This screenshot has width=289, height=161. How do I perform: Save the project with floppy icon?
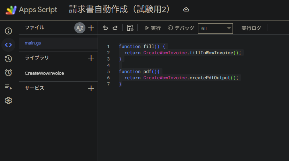(x=130, y=28)
